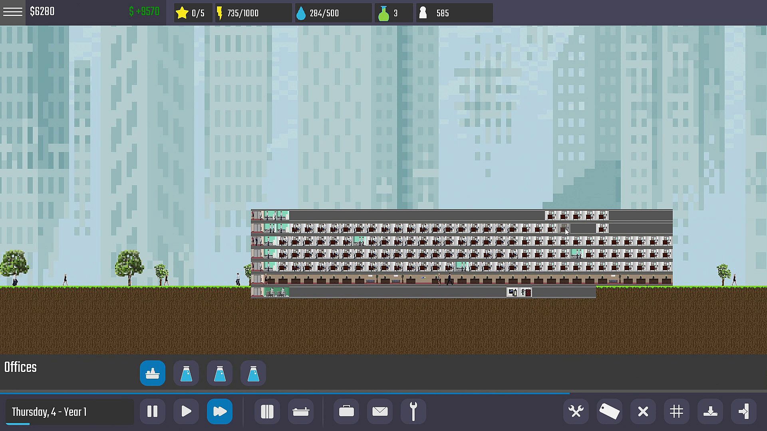Viewport: 767px width, 431px height.
Task: Open the offices desk build category
Action: [x=300, y=411]
